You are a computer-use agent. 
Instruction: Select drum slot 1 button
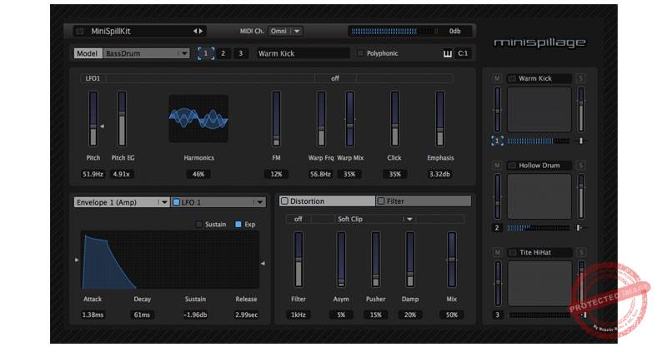[x=206, y=53]
